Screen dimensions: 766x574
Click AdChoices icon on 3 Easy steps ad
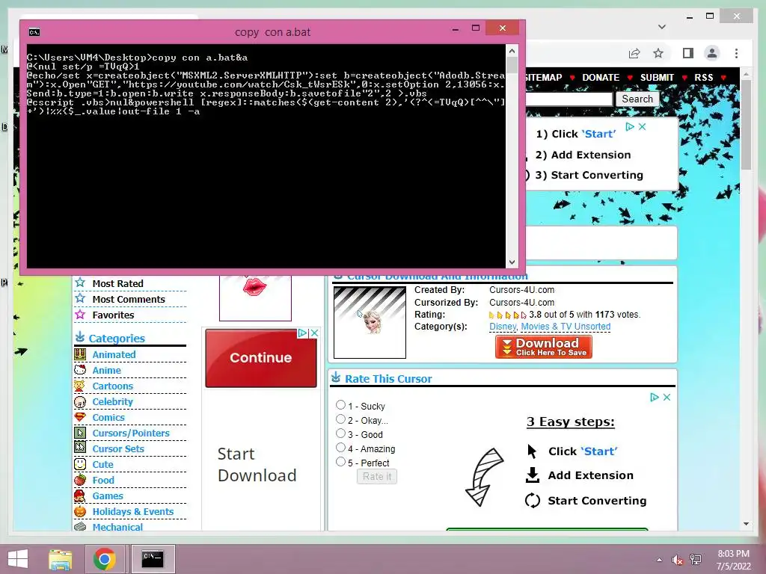tap(655, 398)
